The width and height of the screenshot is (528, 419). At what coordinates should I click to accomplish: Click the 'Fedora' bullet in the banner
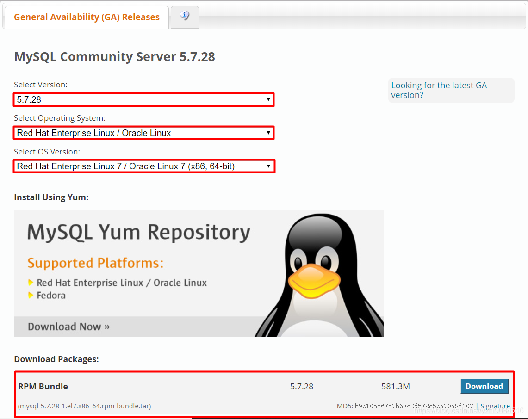[x=51, y=295]
